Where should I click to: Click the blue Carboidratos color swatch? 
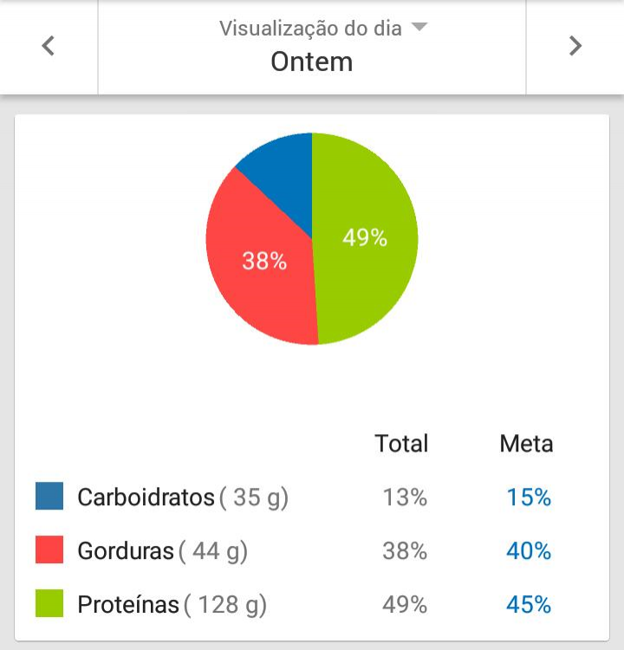pos(49,496)
